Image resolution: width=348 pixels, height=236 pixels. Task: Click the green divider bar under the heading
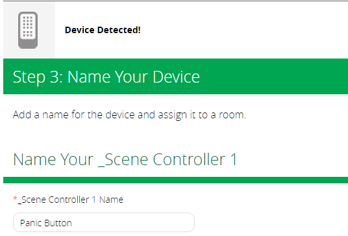175,180
